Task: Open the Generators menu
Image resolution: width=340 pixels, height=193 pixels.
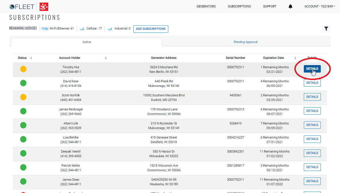Action: [206, 7]
